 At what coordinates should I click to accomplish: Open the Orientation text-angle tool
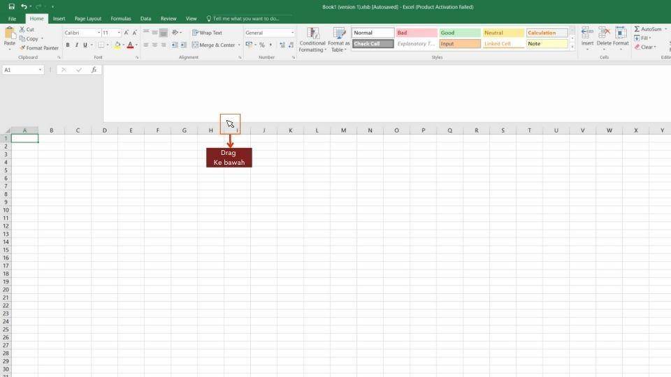click(175, 33)
